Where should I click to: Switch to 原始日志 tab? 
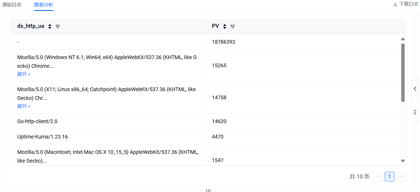[x=12, y=5]
